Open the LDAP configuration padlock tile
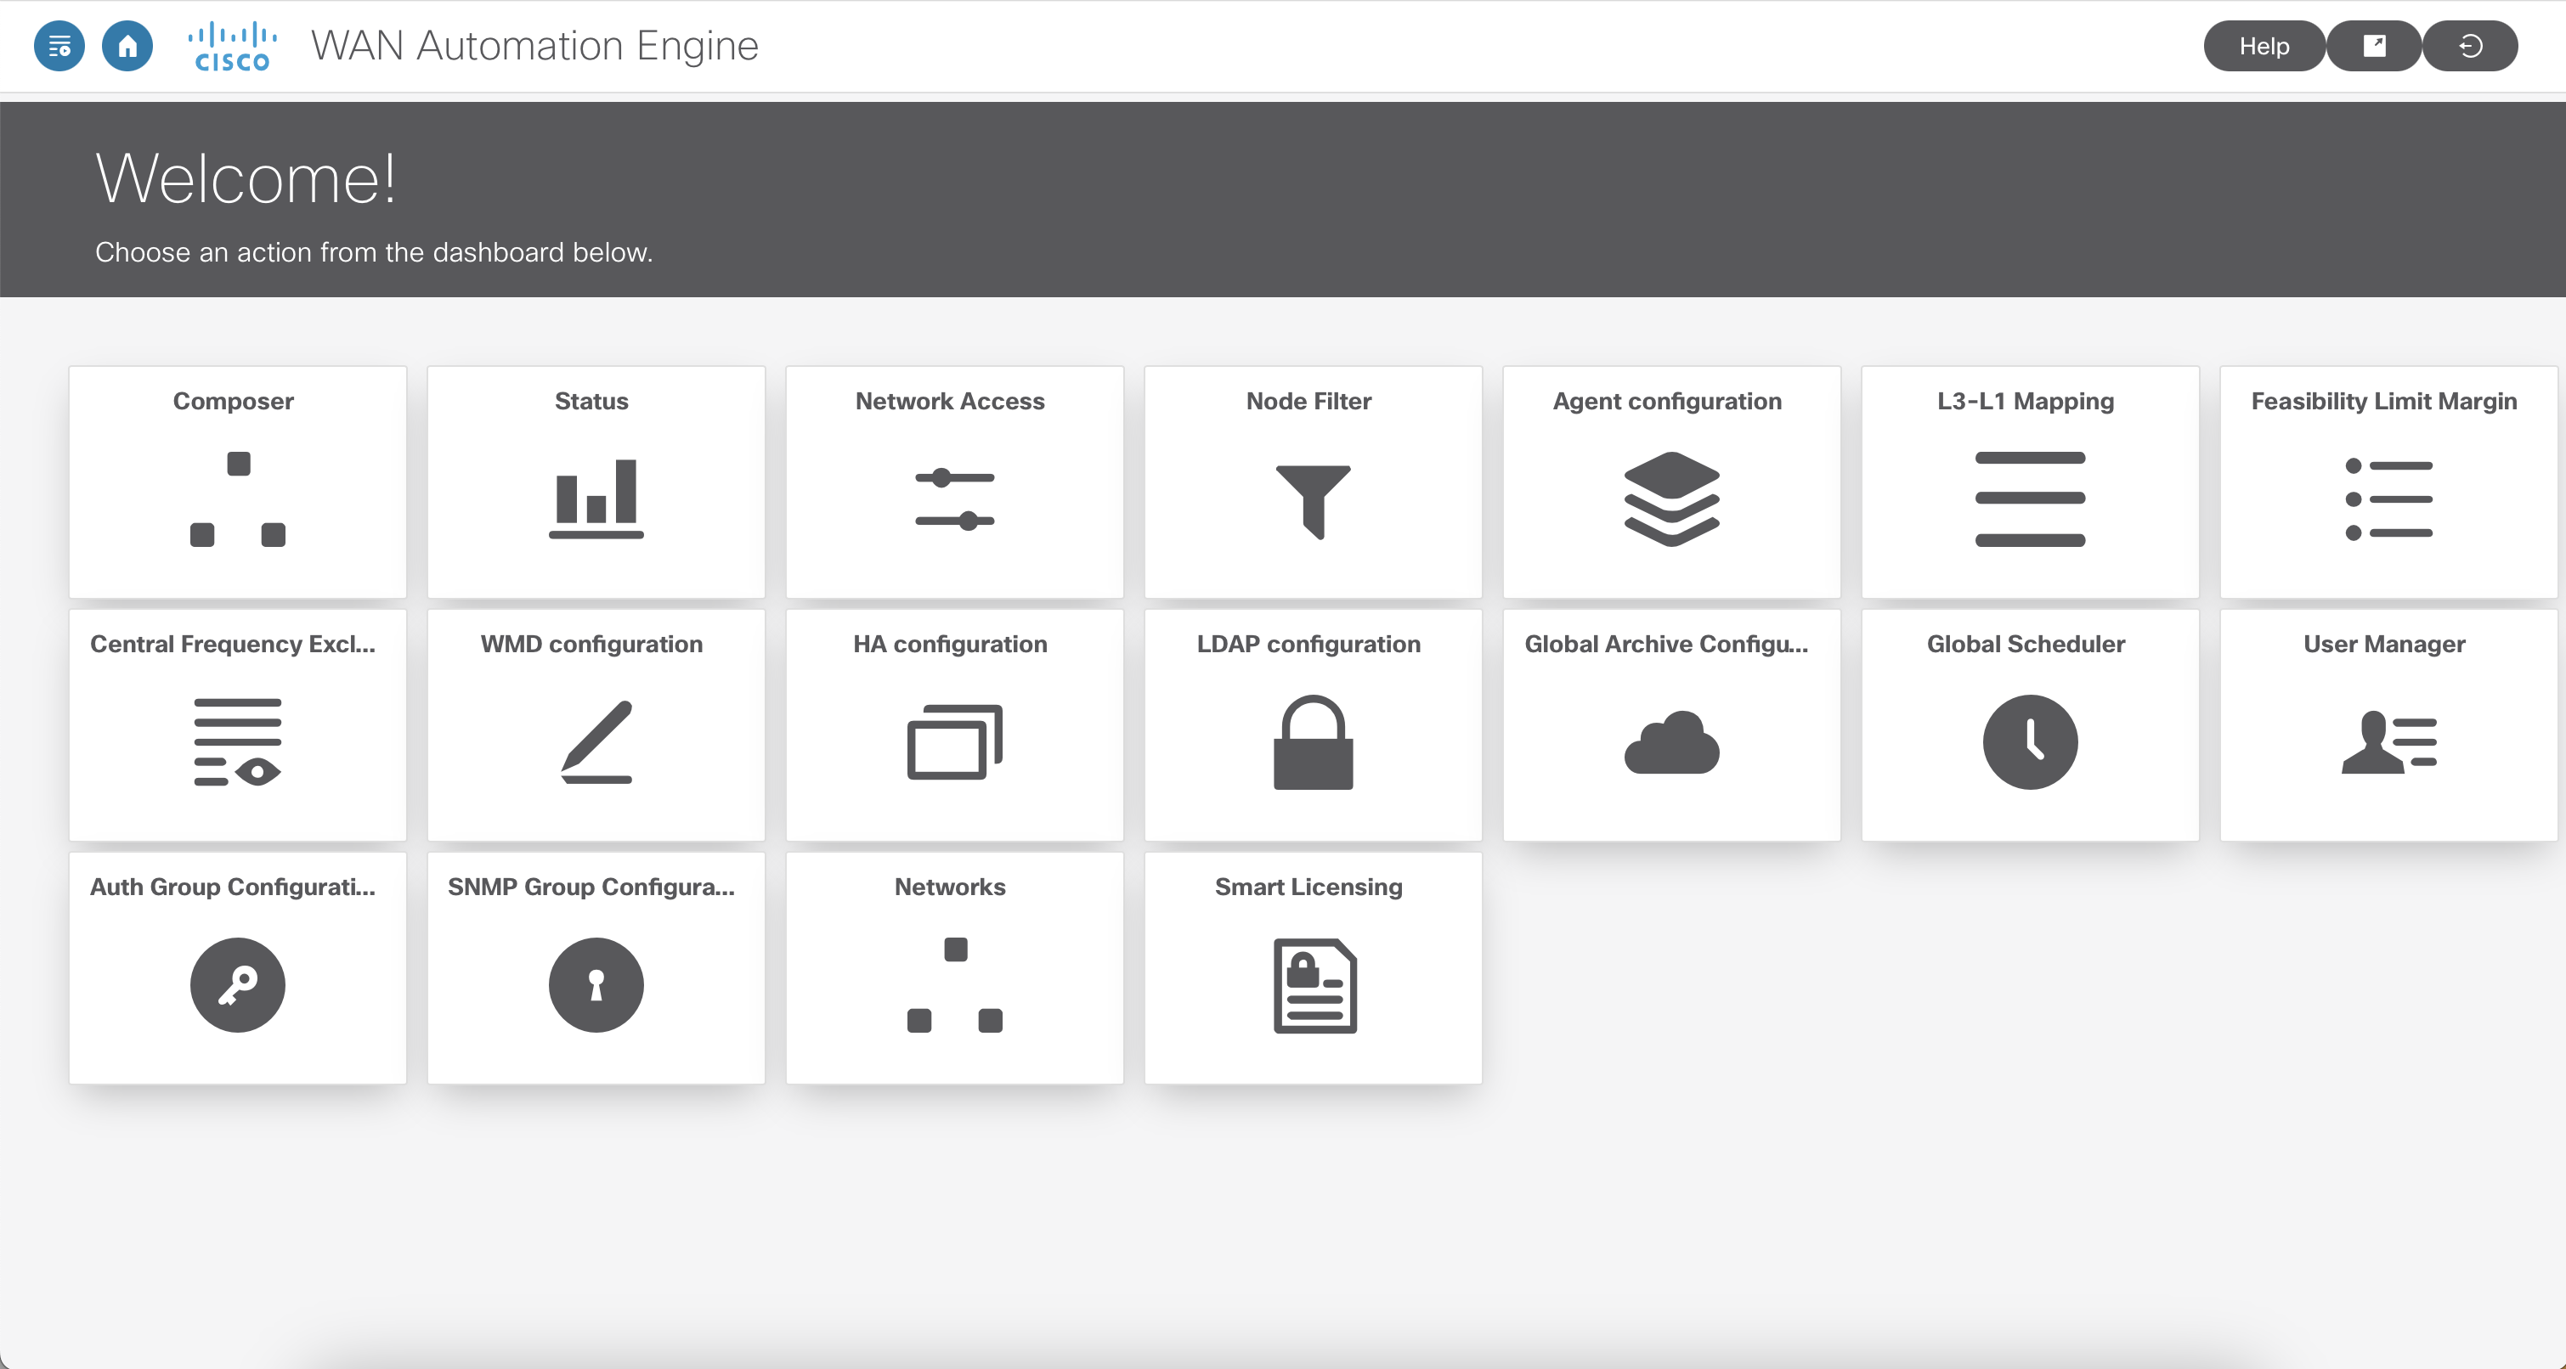The height and width of the screenshot is (1369, 2566). (x=1314, y=724)
